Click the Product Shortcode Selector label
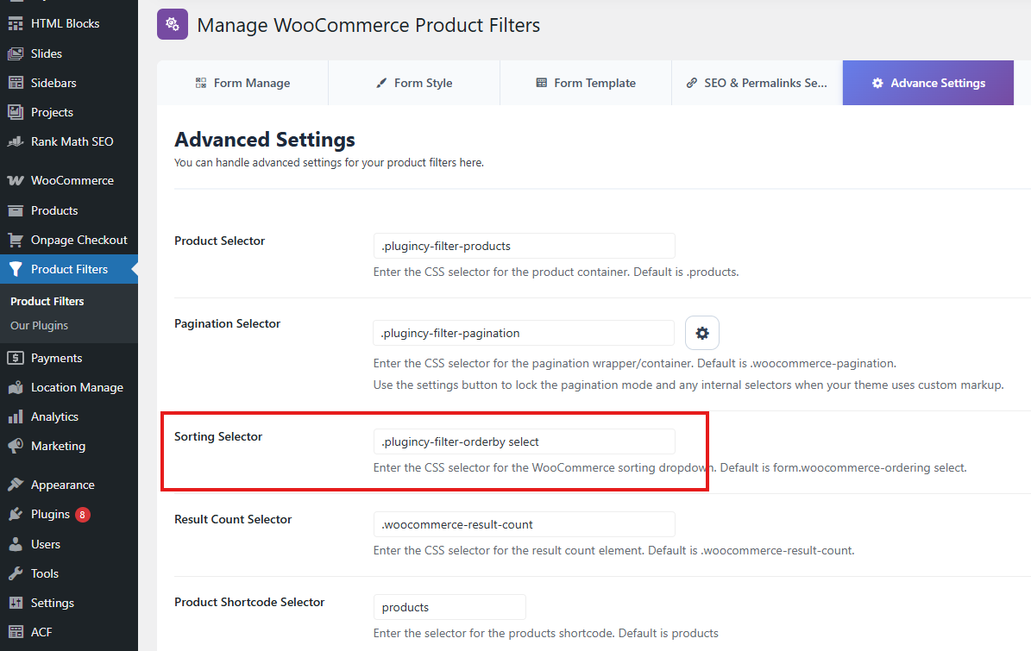 [x=249, y=602]
